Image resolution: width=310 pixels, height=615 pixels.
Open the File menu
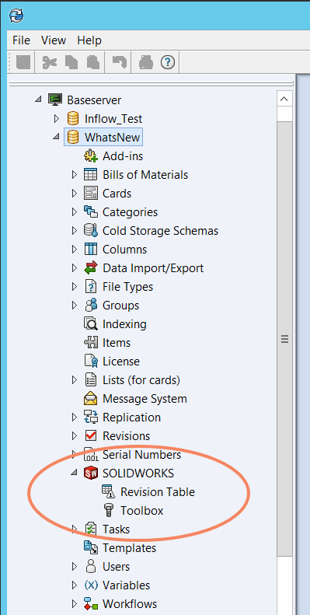coord(21,40)
